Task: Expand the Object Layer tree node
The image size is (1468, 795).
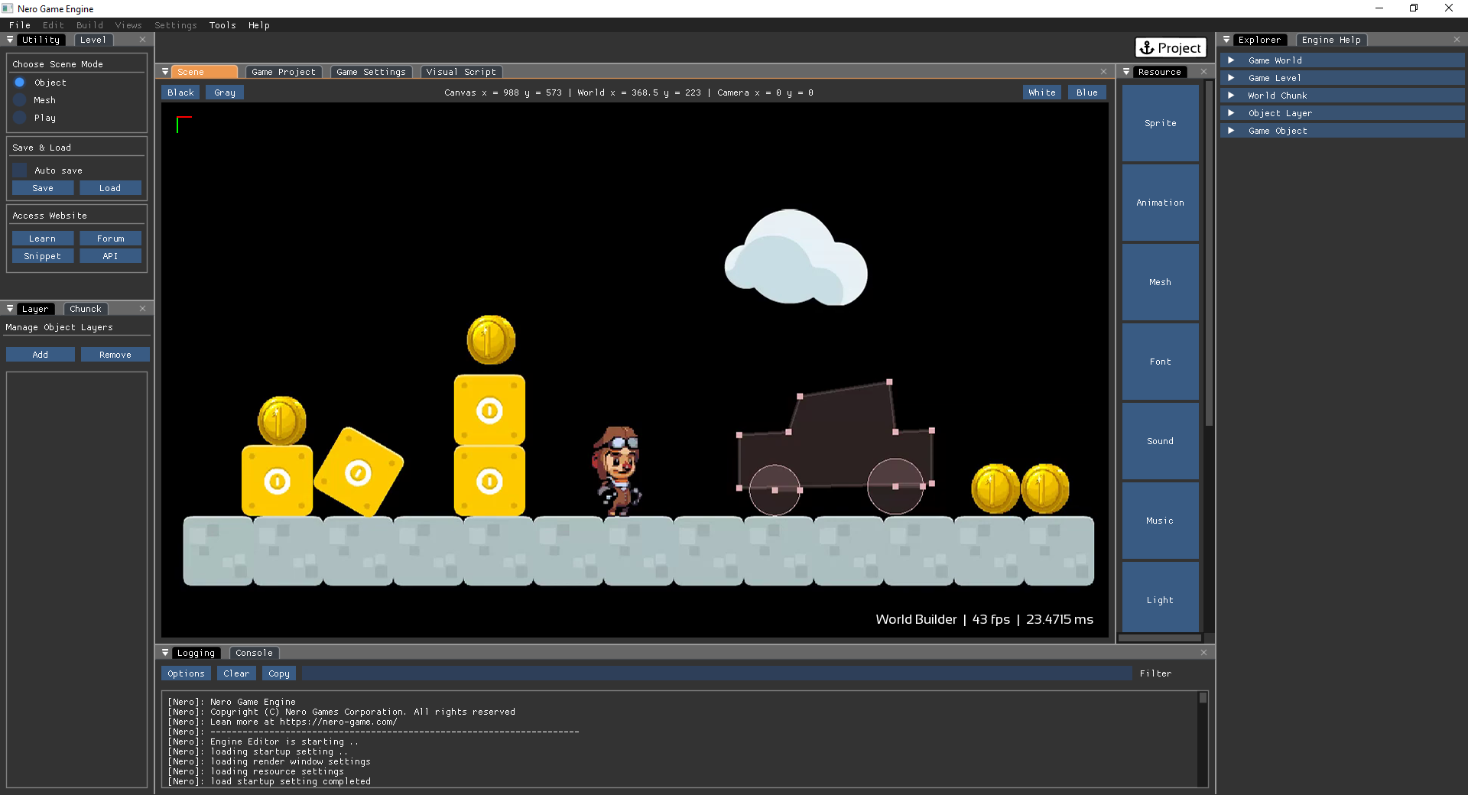Action: click(x=1231, y=113)
